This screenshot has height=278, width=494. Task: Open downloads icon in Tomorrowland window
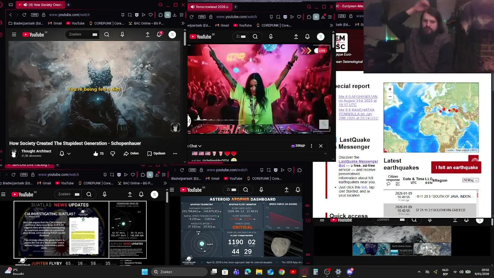(x=323, y=17)
